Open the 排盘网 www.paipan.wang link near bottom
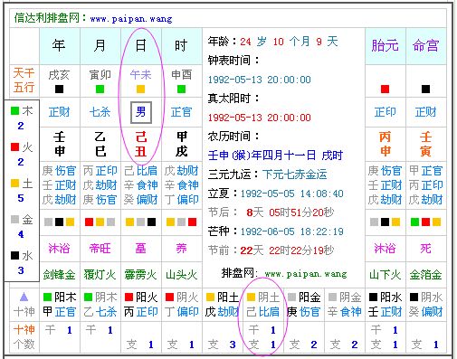Viewport: 457px width, 359px height. click(284, 274)
